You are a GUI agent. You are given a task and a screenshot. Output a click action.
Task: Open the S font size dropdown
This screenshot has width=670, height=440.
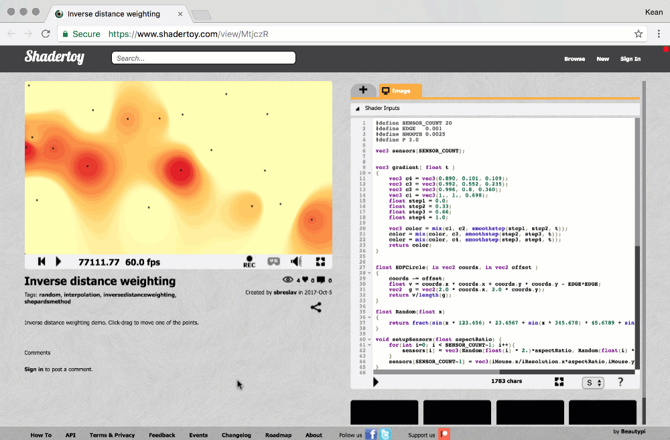(592, 382)
